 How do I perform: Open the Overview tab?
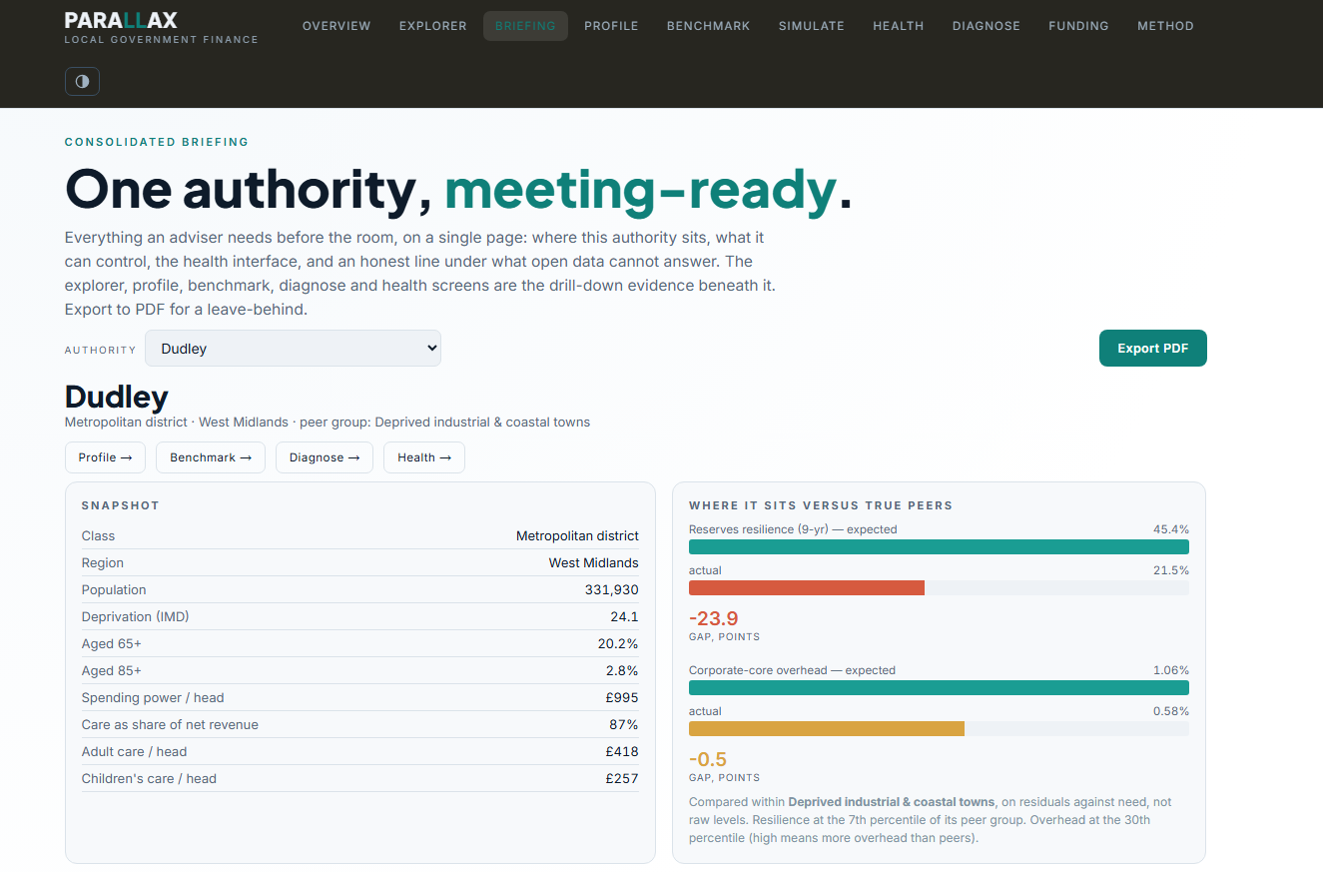click(336, 26)
